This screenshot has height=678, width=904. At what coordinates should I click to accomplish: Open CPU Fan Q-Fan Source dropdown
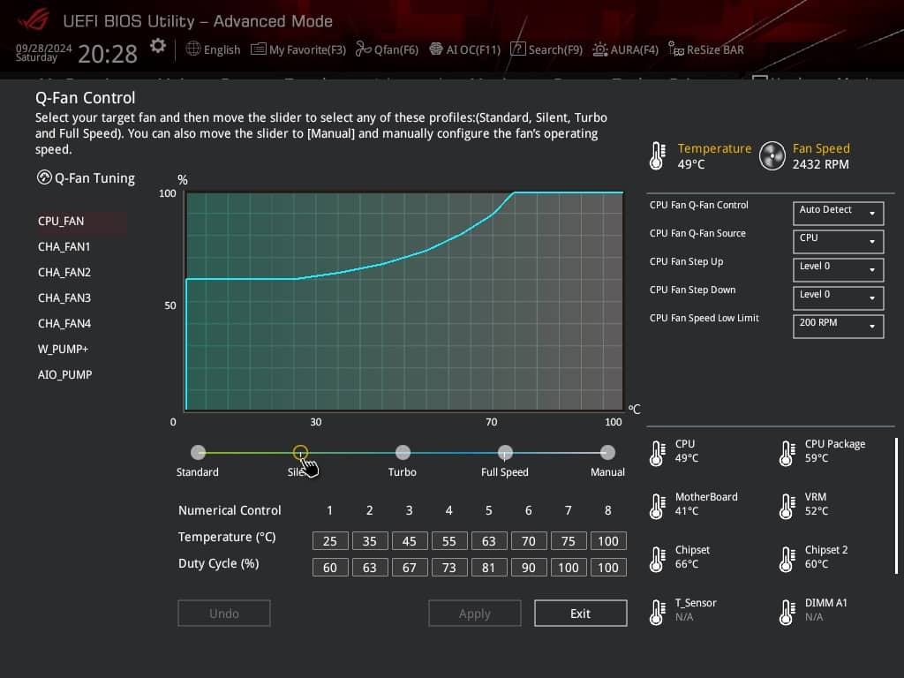(838, 241)
